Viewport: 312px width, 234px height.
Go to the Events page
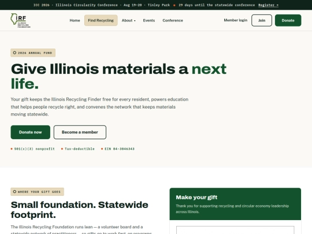tap(149, 20)
